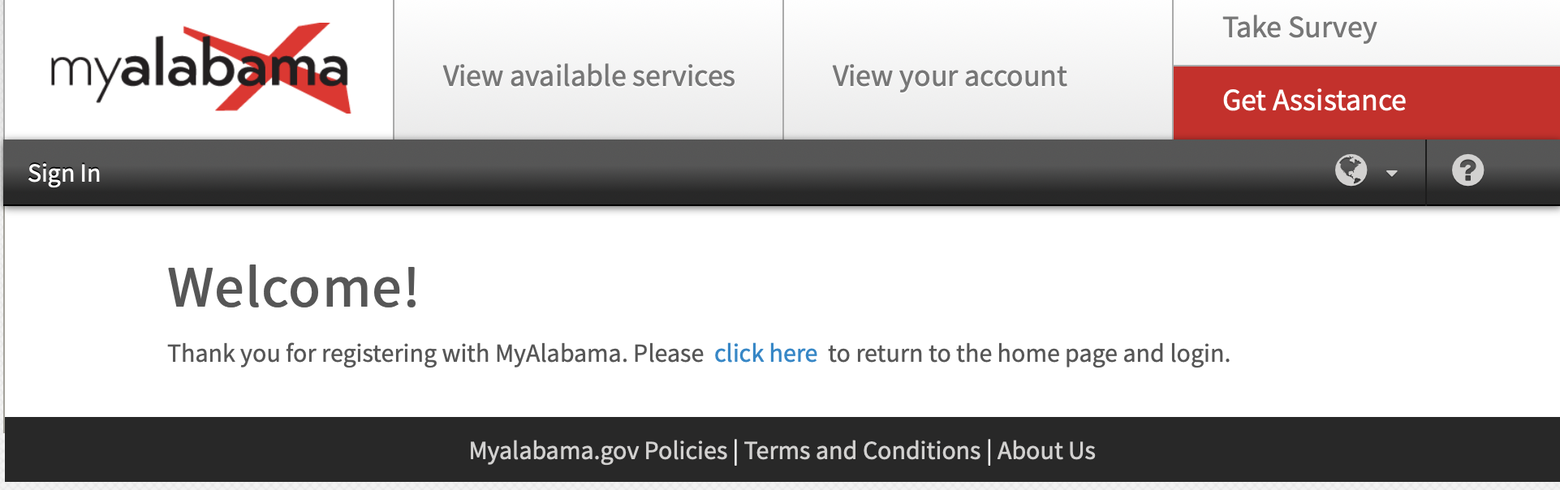Click the word "MyAlabama" in the message
This screenshot has height=490, width=1560.
pyautogui.click(x=558, y=354)
